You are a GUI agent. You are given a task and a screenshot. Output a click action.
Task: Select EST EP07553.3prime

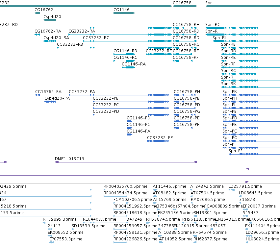coord(66,239)
